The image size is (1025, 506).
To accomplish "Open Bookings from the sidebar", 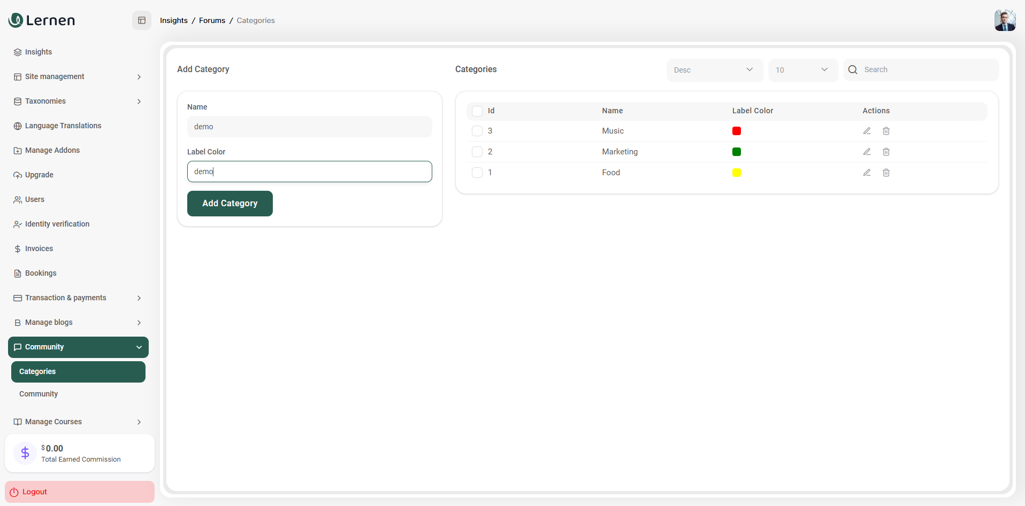I will coord(41,273).
